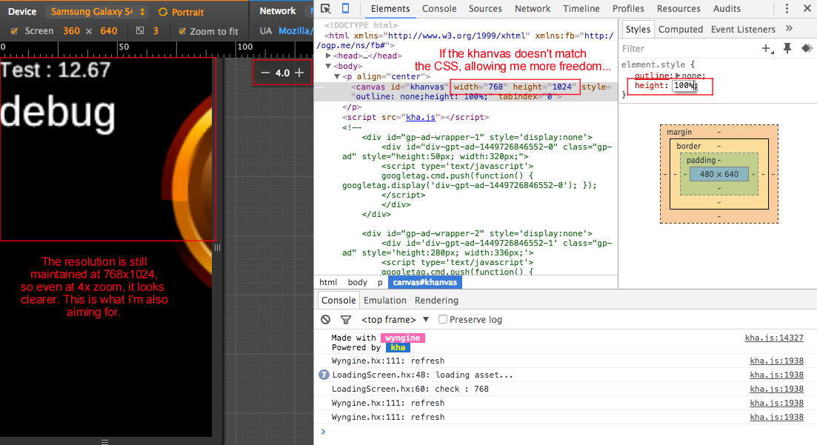
Task: Click the Filter styles input field
Action: point(688,48)
